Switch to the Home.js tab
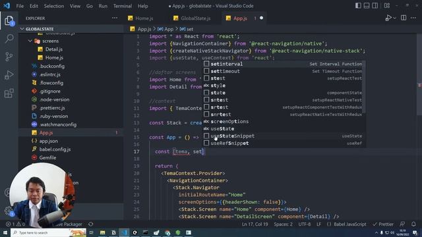Viewport: 422px width, 237px height. tap(144, 18)
